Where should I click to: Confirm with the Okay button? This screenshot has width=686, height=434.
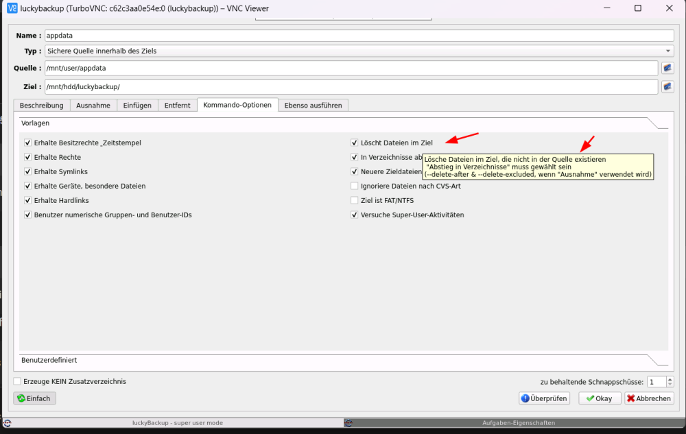(600, 398)
